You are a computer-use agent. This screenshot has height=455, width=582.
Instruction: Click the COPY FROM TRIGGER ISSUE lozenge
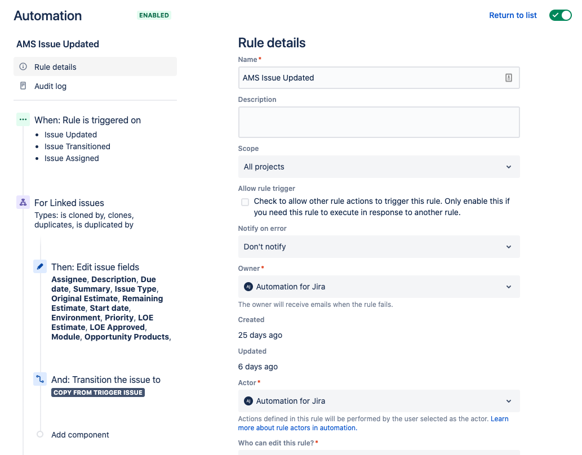point(98,392)
